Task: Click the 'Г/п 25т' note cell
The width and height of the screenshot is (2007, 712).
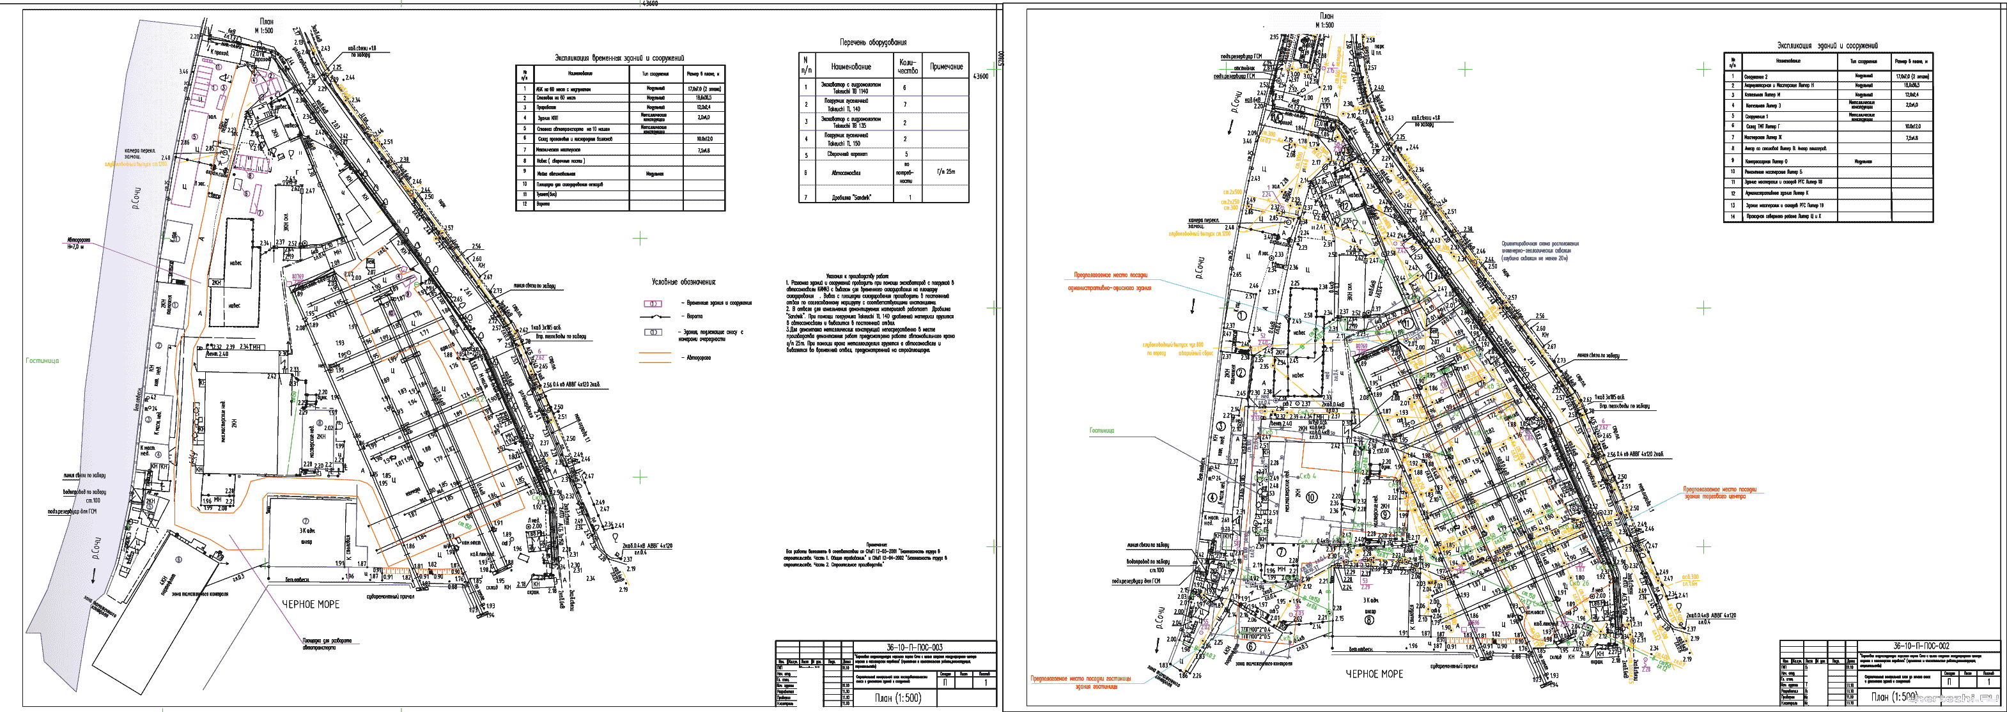Action: click(x=946, y=172)
